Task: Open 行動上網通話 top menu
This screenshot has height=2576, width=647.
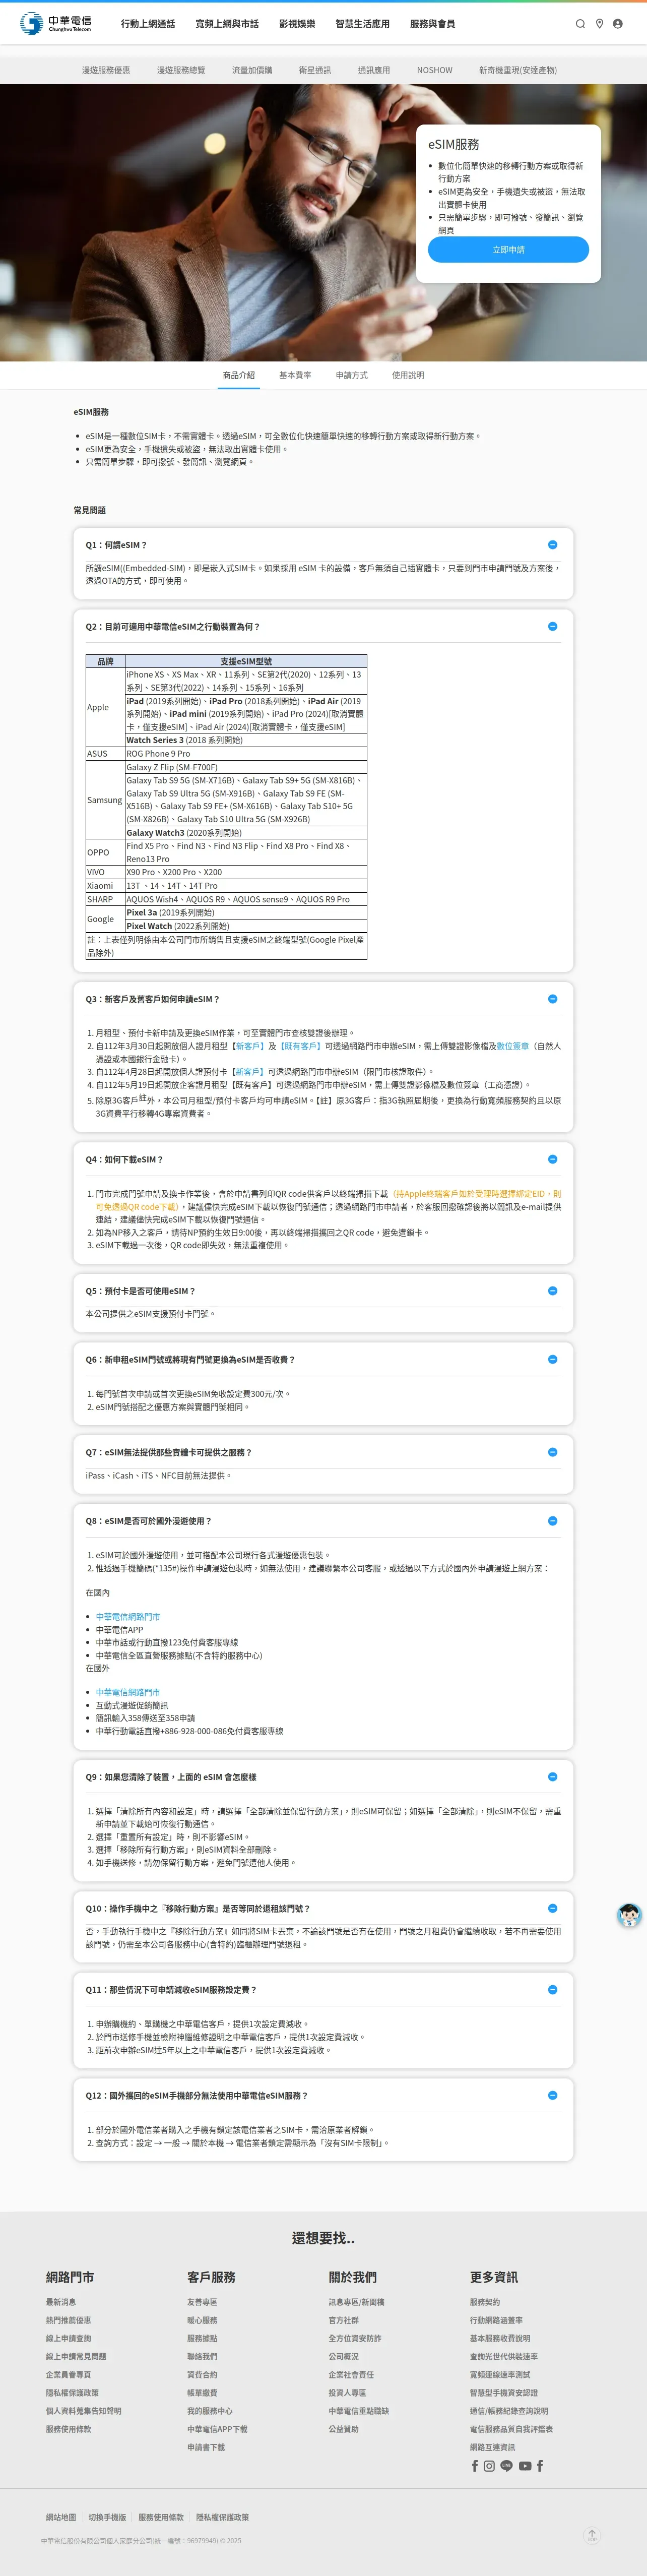Action: point(148,24)
